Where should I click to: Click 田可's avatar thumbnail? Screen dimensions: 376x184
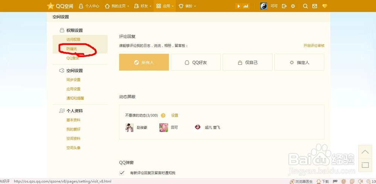(x=164, y=128)
